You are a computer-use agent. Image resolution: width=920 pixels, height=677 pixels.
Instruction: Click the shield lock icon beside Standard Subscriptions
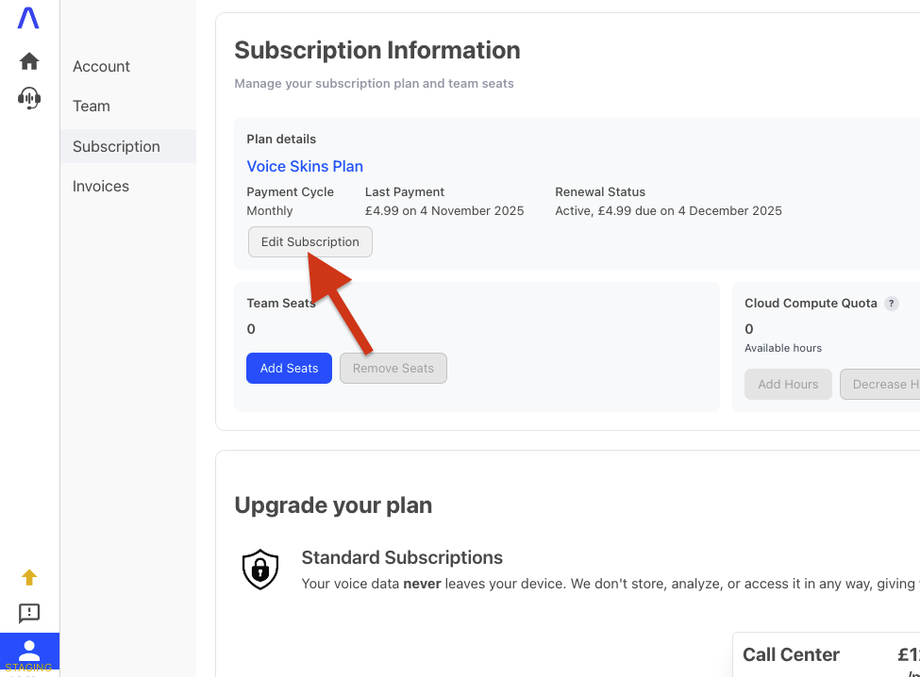259,569
